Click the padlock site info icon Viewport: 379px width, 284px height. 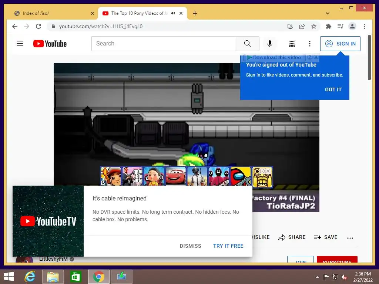click(53, 26)
